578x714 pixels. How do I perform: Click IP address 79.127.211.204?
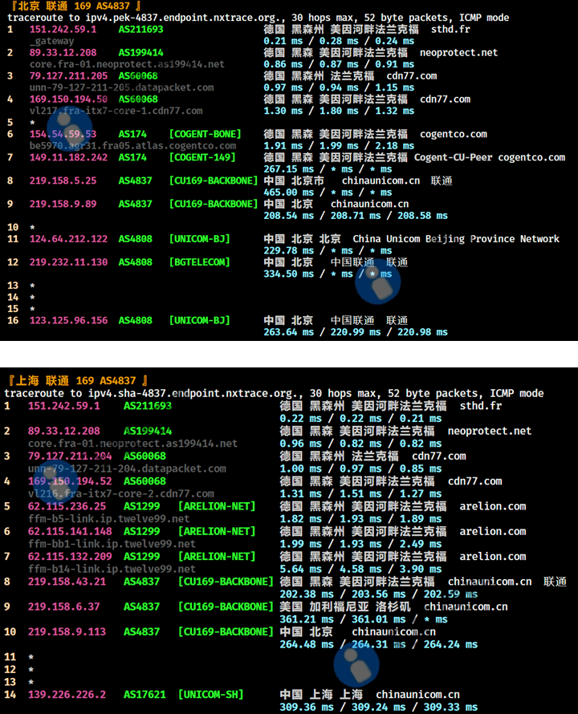coord(70,456)
